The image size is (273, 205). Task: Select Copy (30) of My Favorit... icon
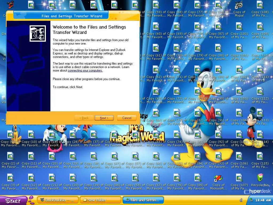pos(73,178)
